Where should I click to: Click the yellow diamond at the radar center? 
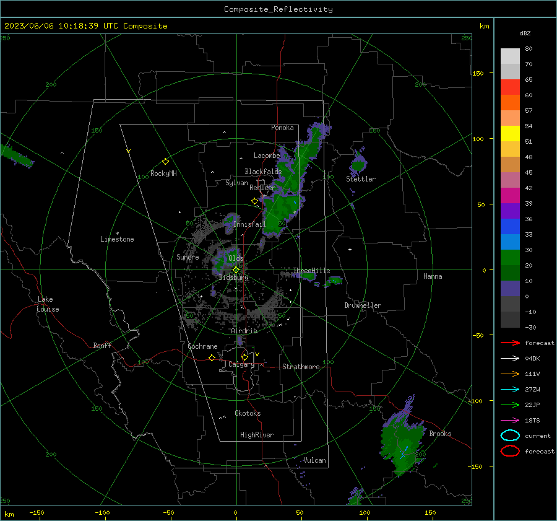point(236,270)
